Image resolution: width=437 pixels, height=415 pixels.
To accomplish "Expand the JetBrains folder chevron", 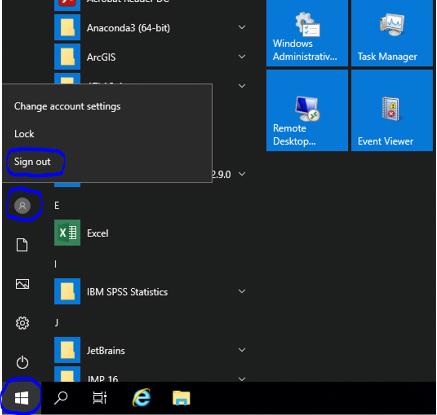I will [242, 350].
